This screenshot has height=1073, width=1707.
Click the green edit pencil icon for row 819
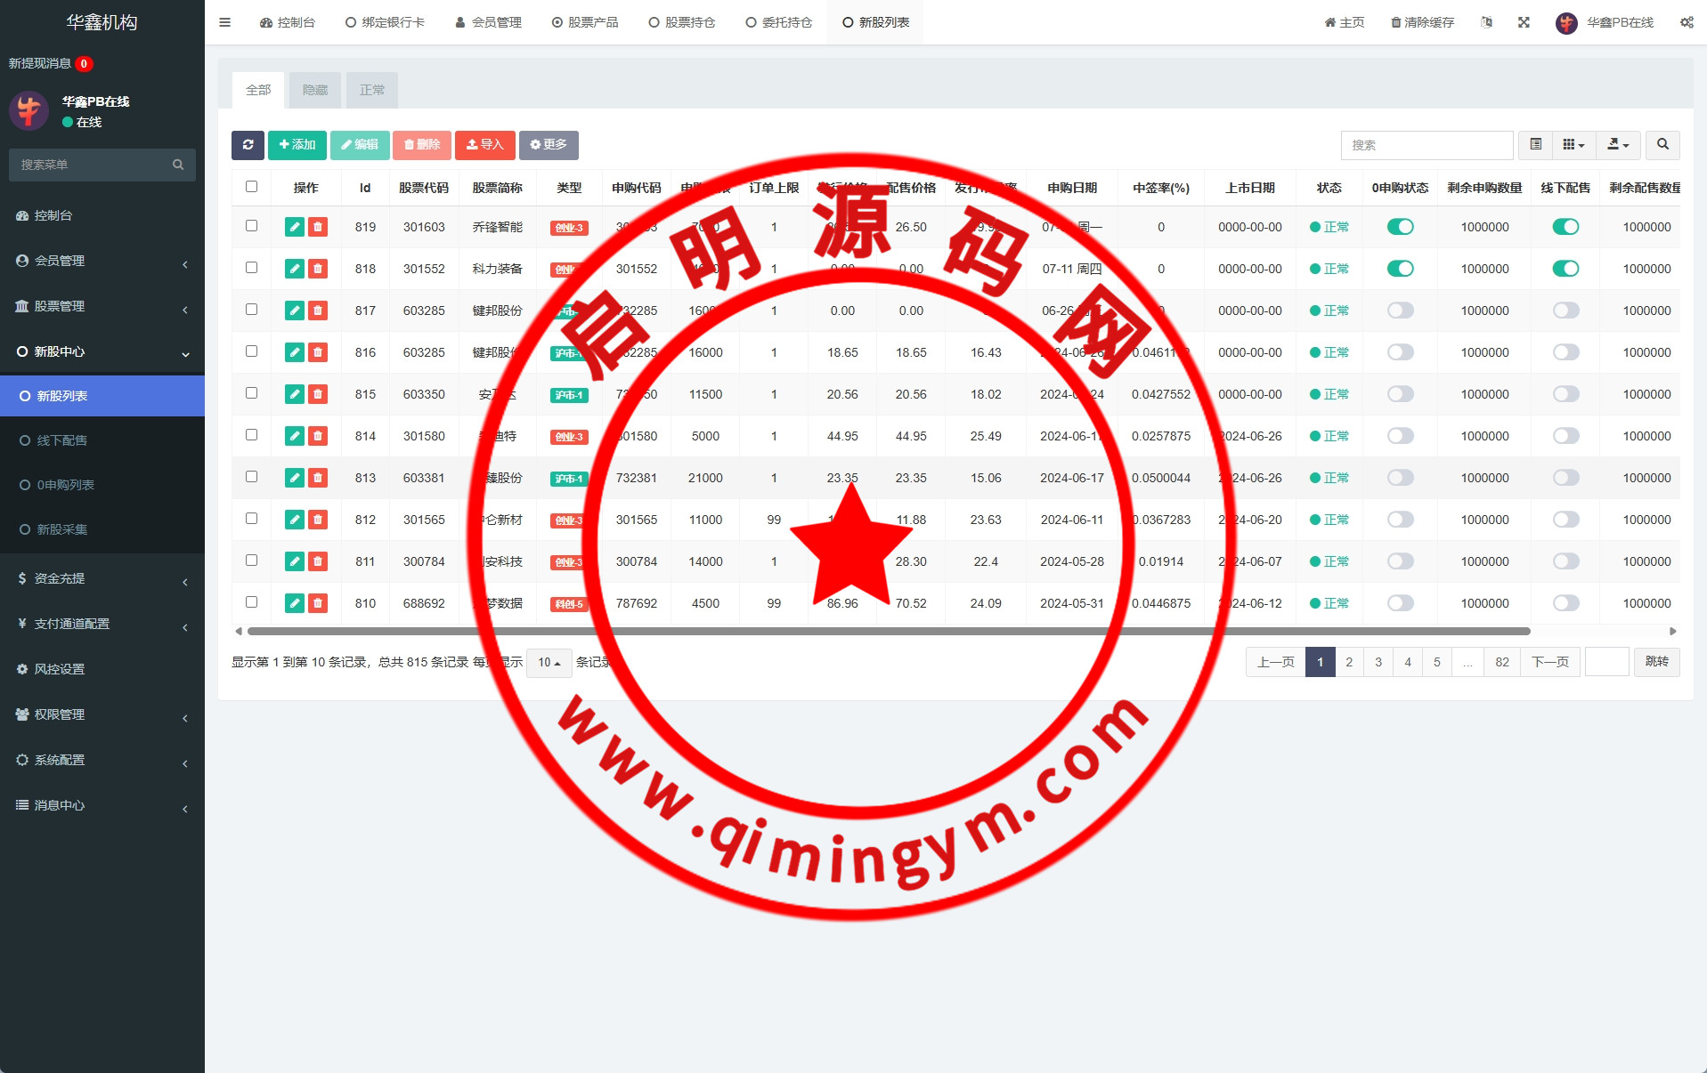pos(294,227)
